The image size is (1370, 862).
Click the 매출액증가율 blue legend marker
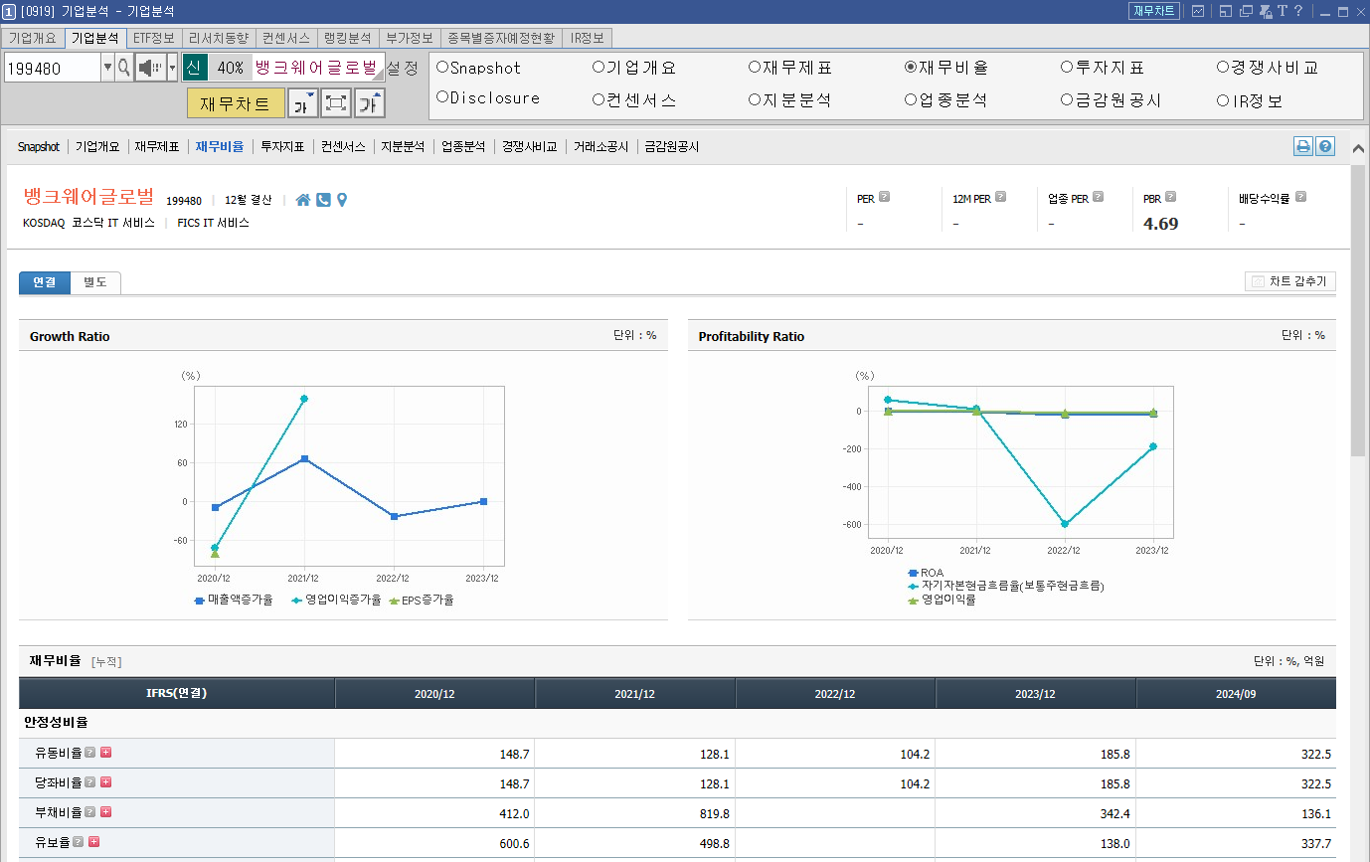point(200,601)
